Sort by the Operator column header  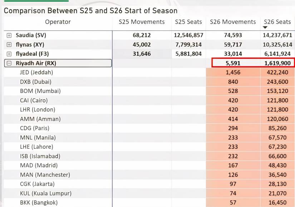point(58,22)
